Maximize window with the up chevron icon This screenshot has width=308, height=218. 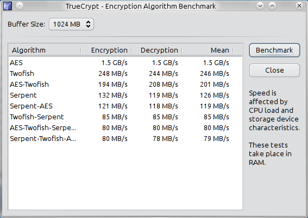point(272,6)
